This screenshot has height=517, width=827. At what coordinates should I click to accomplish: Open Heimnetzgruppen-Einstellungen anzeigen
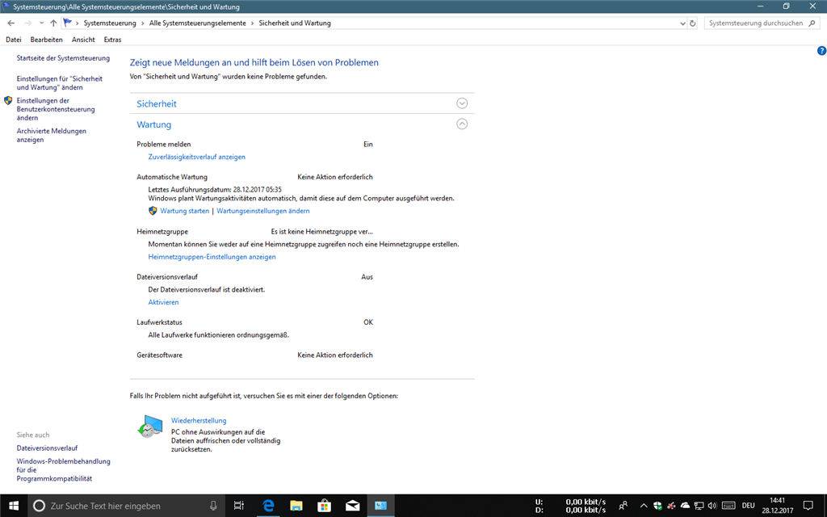(x=212, y=257)
